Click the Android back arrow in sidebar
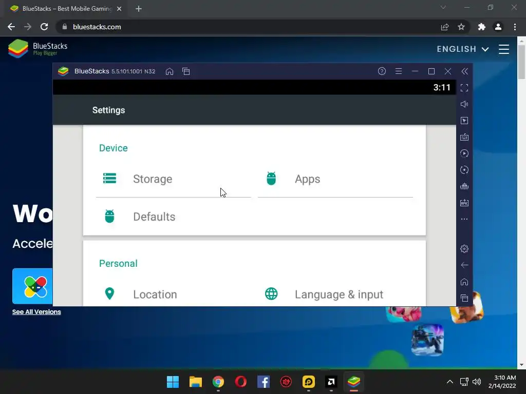Screen dimensions: 526x394 (464, 265)
